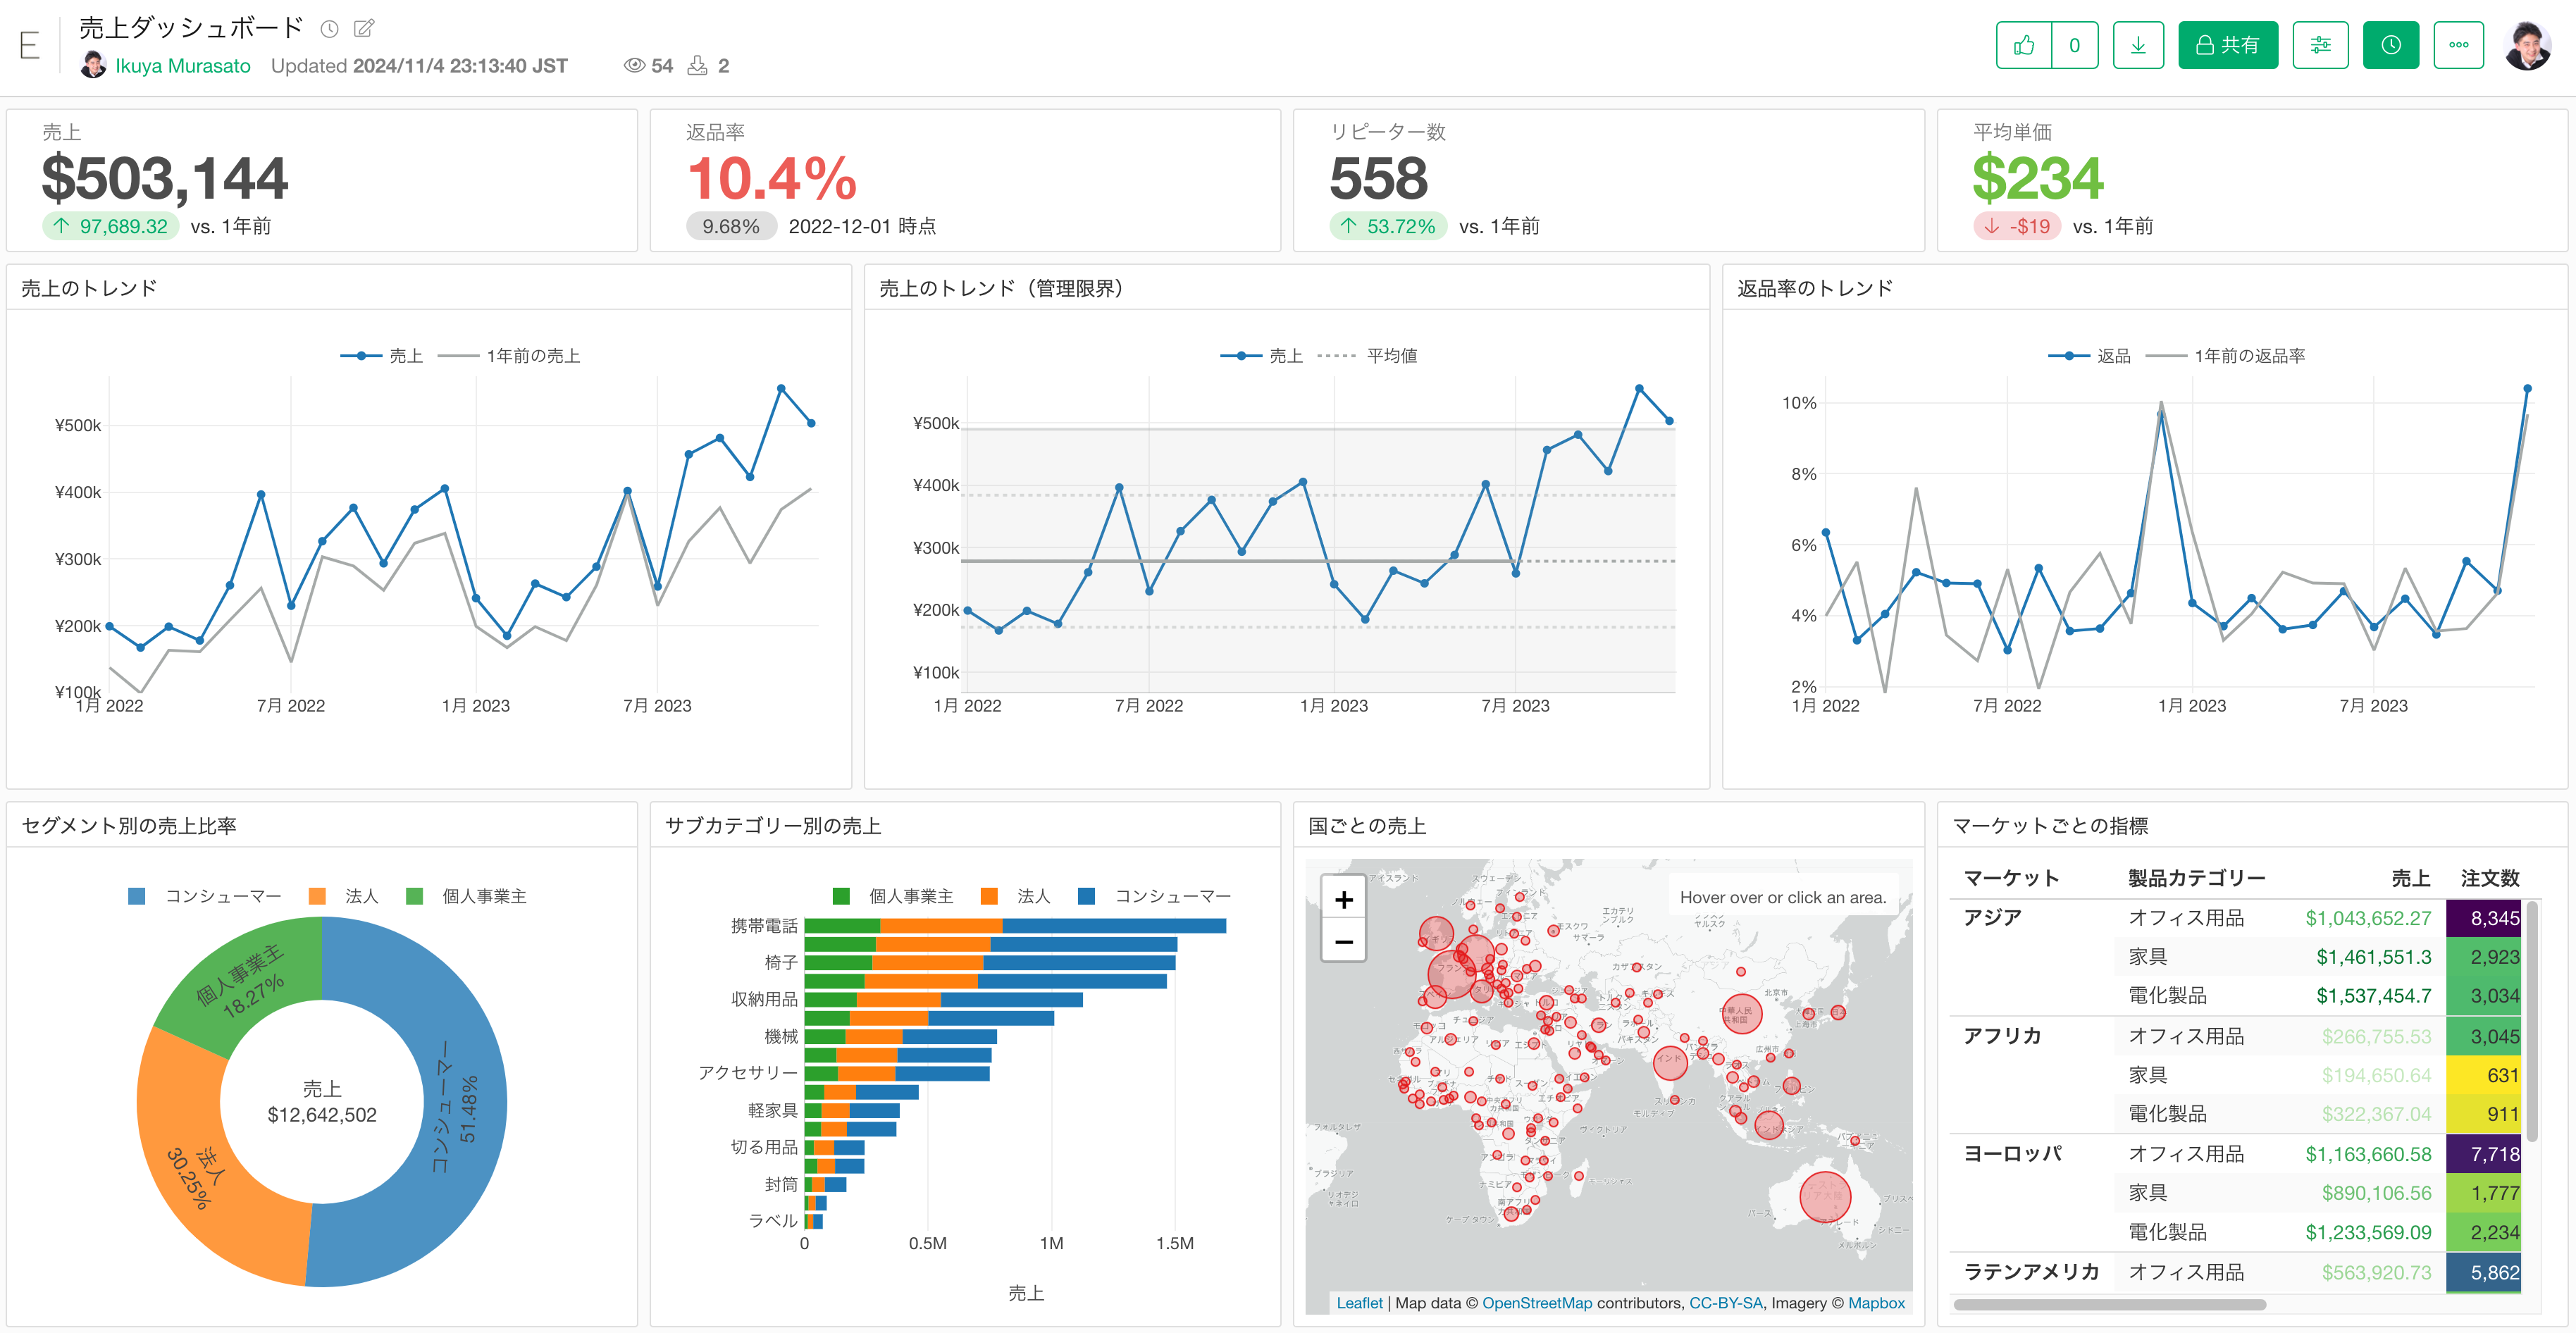The height and width of the screenshot is (1333, 2576).
Task: Click the 共有 share button
Action: point(2227,45)
